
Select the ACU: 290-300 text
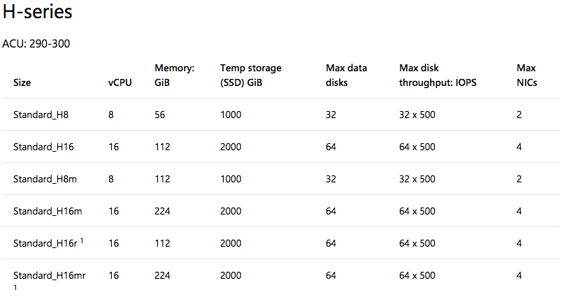click(36, 44)
